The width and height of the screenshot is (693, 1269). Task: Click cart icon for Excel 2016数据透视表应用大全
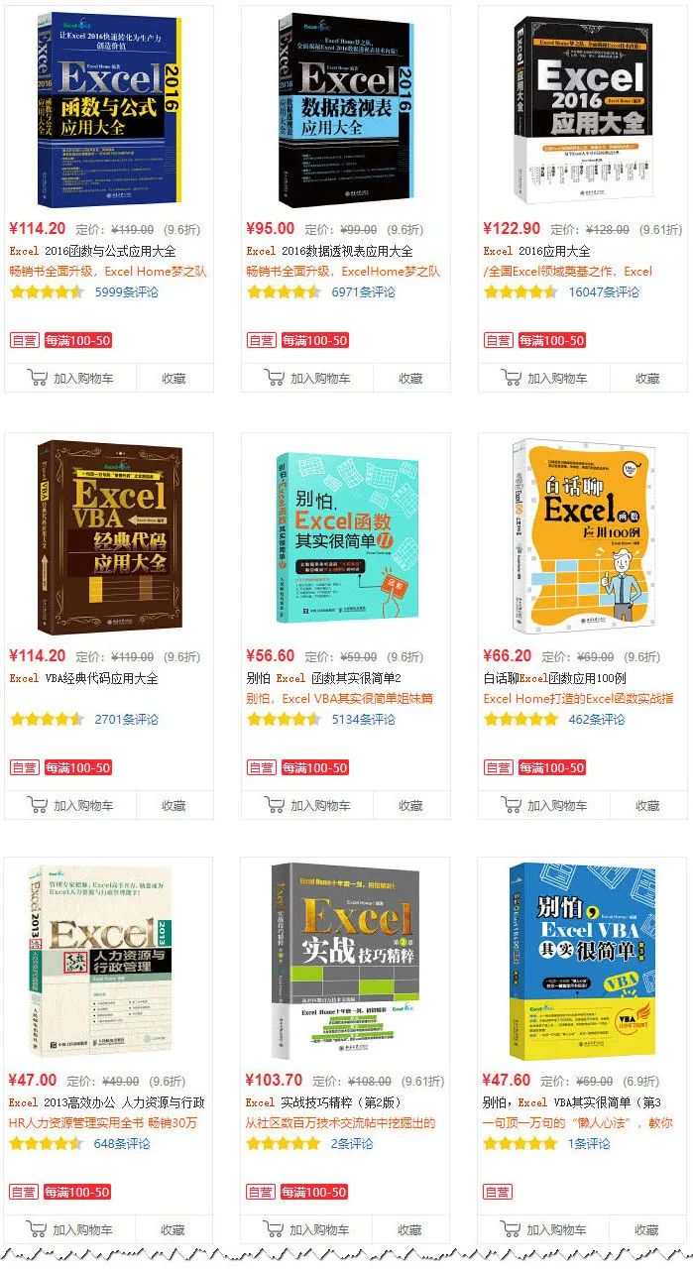(275, 378)
